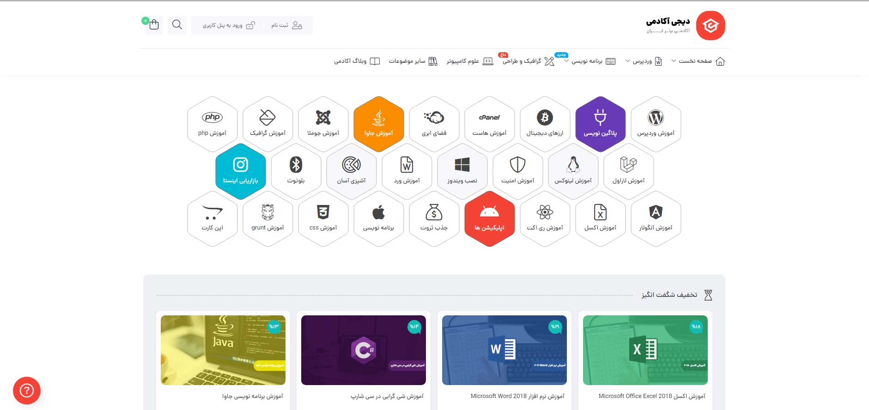Click the search magnifier icon
869x410 pixels.
pos(177,25)
